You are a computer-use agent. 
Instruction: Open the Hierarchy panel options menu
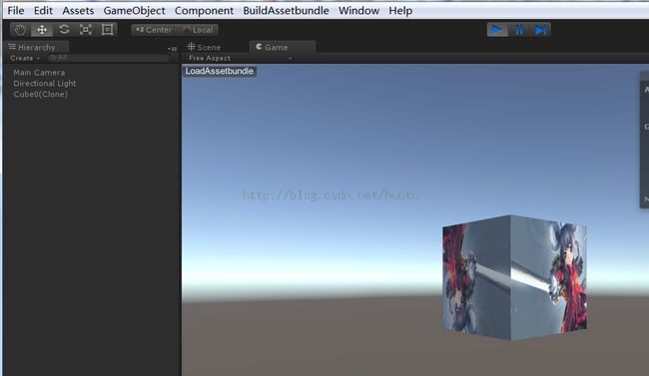173,49
